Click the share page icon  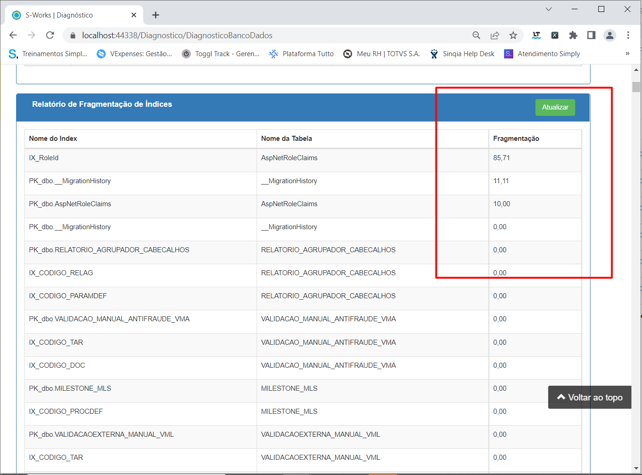pyautogui.click(x=495, y=35)
